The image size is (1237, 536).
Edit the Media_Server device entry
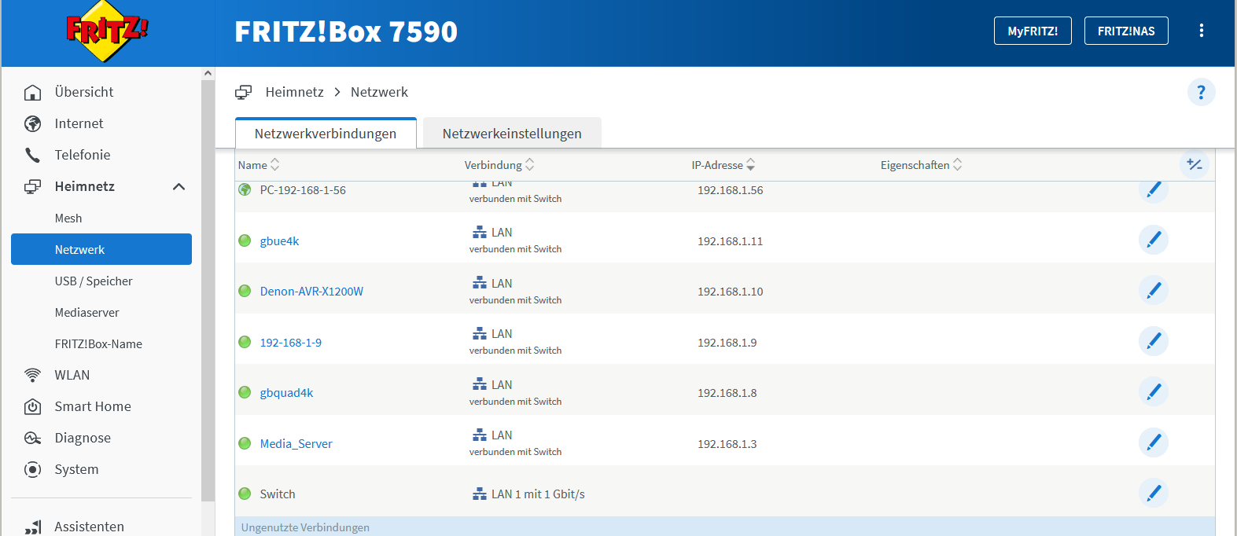(1154, 442)
